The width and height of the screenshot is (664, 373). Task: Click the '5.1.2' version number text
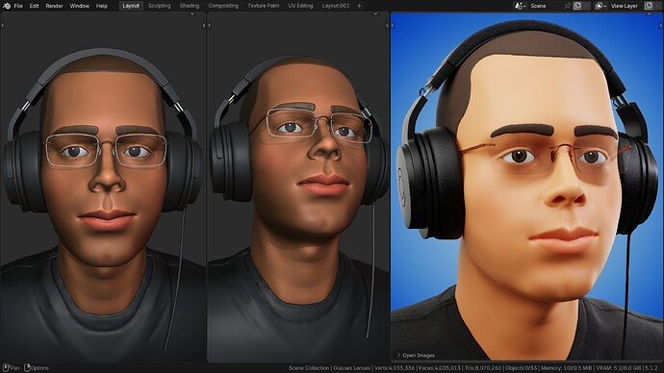tap(651, 368)
